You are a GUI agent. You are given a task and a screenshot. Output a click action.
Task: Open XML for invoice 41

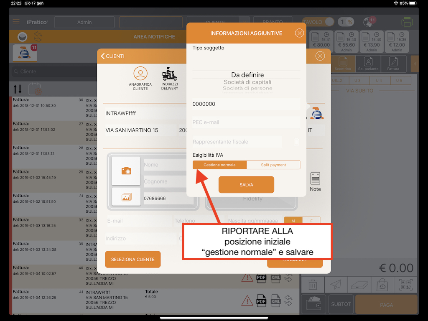point(275,301)
